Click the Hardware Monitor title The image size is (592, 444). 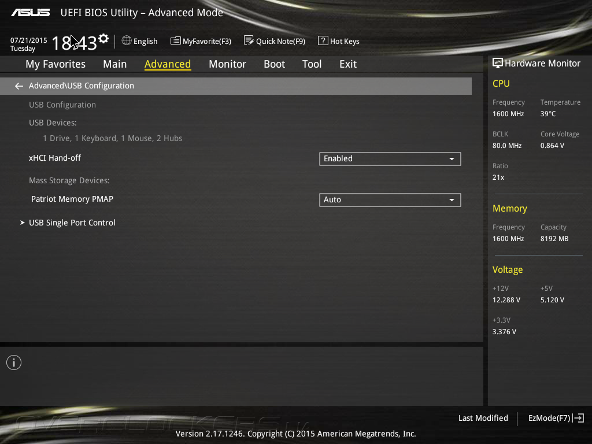[x=542, y=63]
